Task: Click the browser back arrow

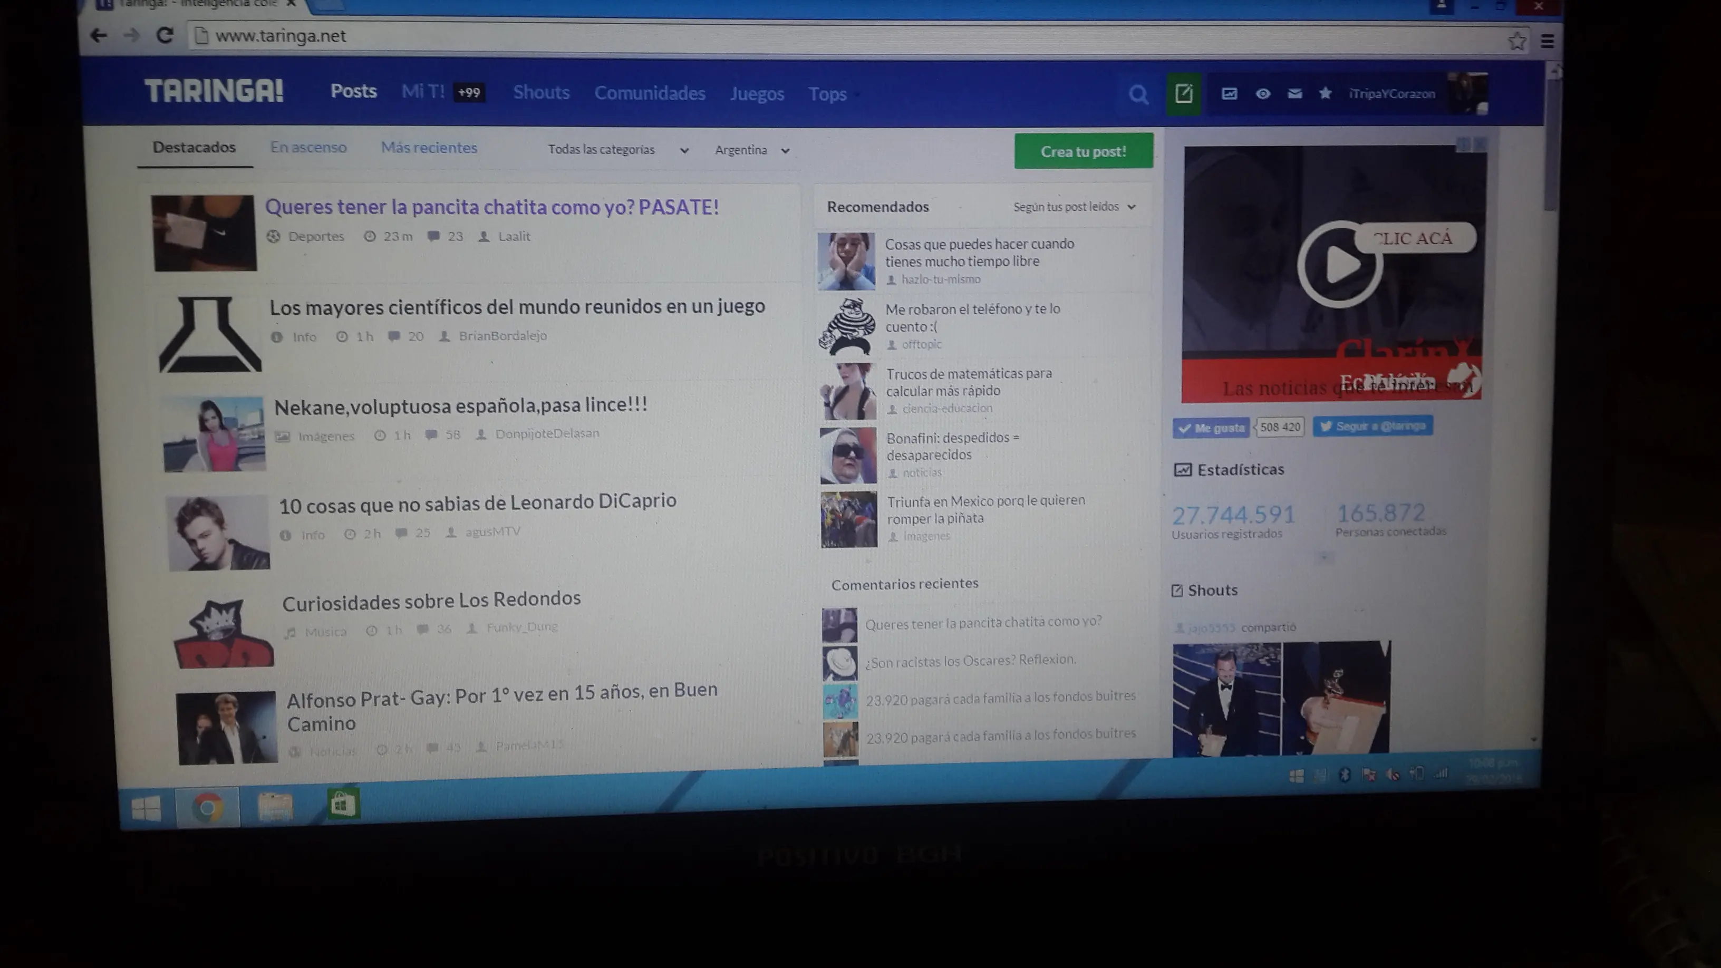Action: click(x=99, y=35)
